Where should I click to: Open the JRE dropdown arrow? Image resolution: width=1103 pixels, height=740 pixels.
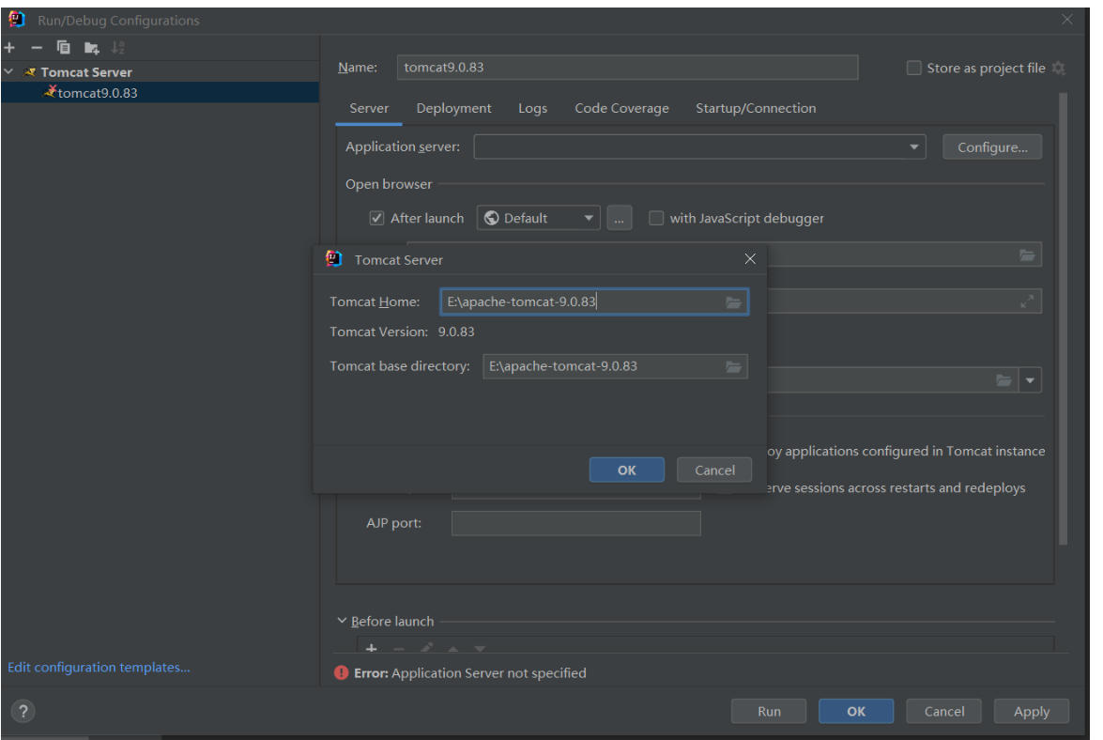pos(1030,380)
